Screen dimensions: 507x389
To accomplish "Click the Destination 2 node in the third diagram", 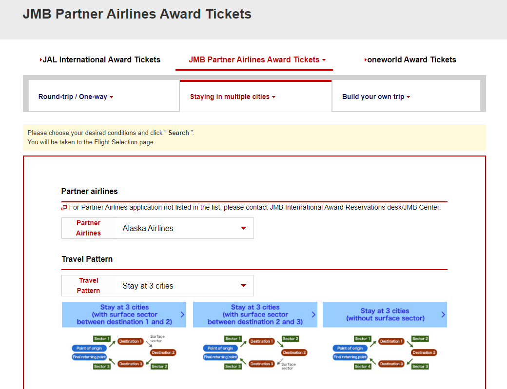I will pos(423,351).
